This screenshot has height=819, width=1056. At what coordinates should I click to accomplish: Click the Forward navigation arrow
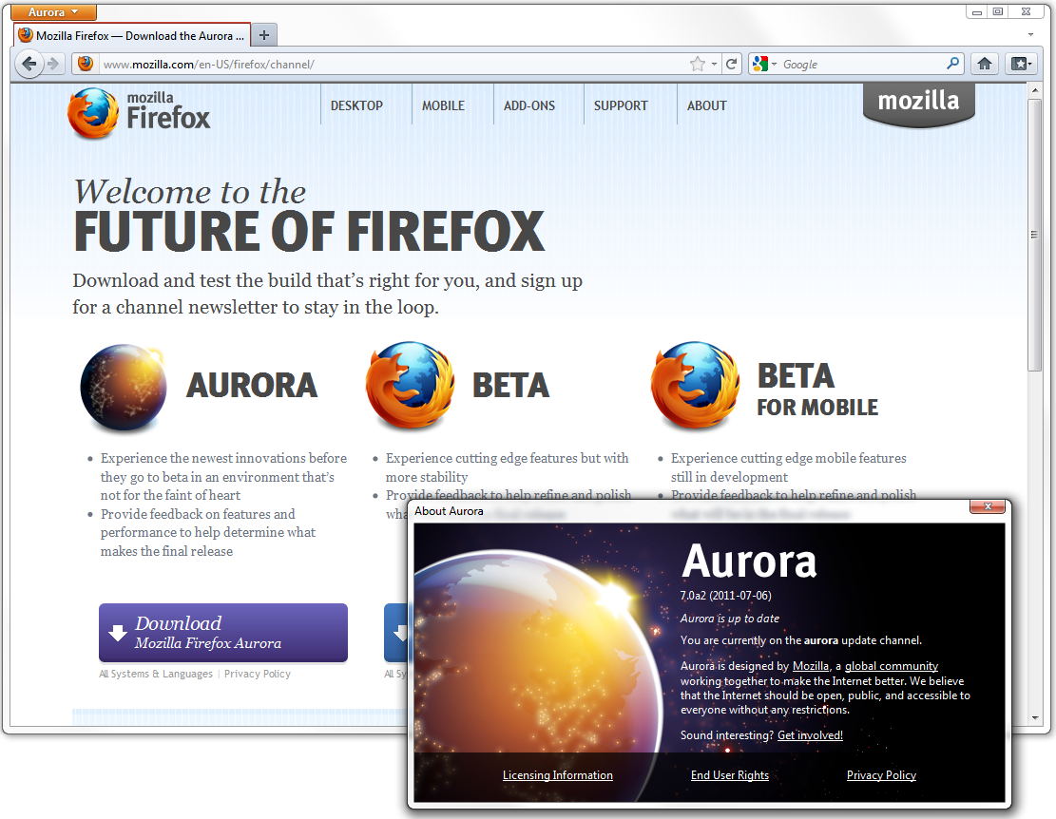(x=54, y=64)
